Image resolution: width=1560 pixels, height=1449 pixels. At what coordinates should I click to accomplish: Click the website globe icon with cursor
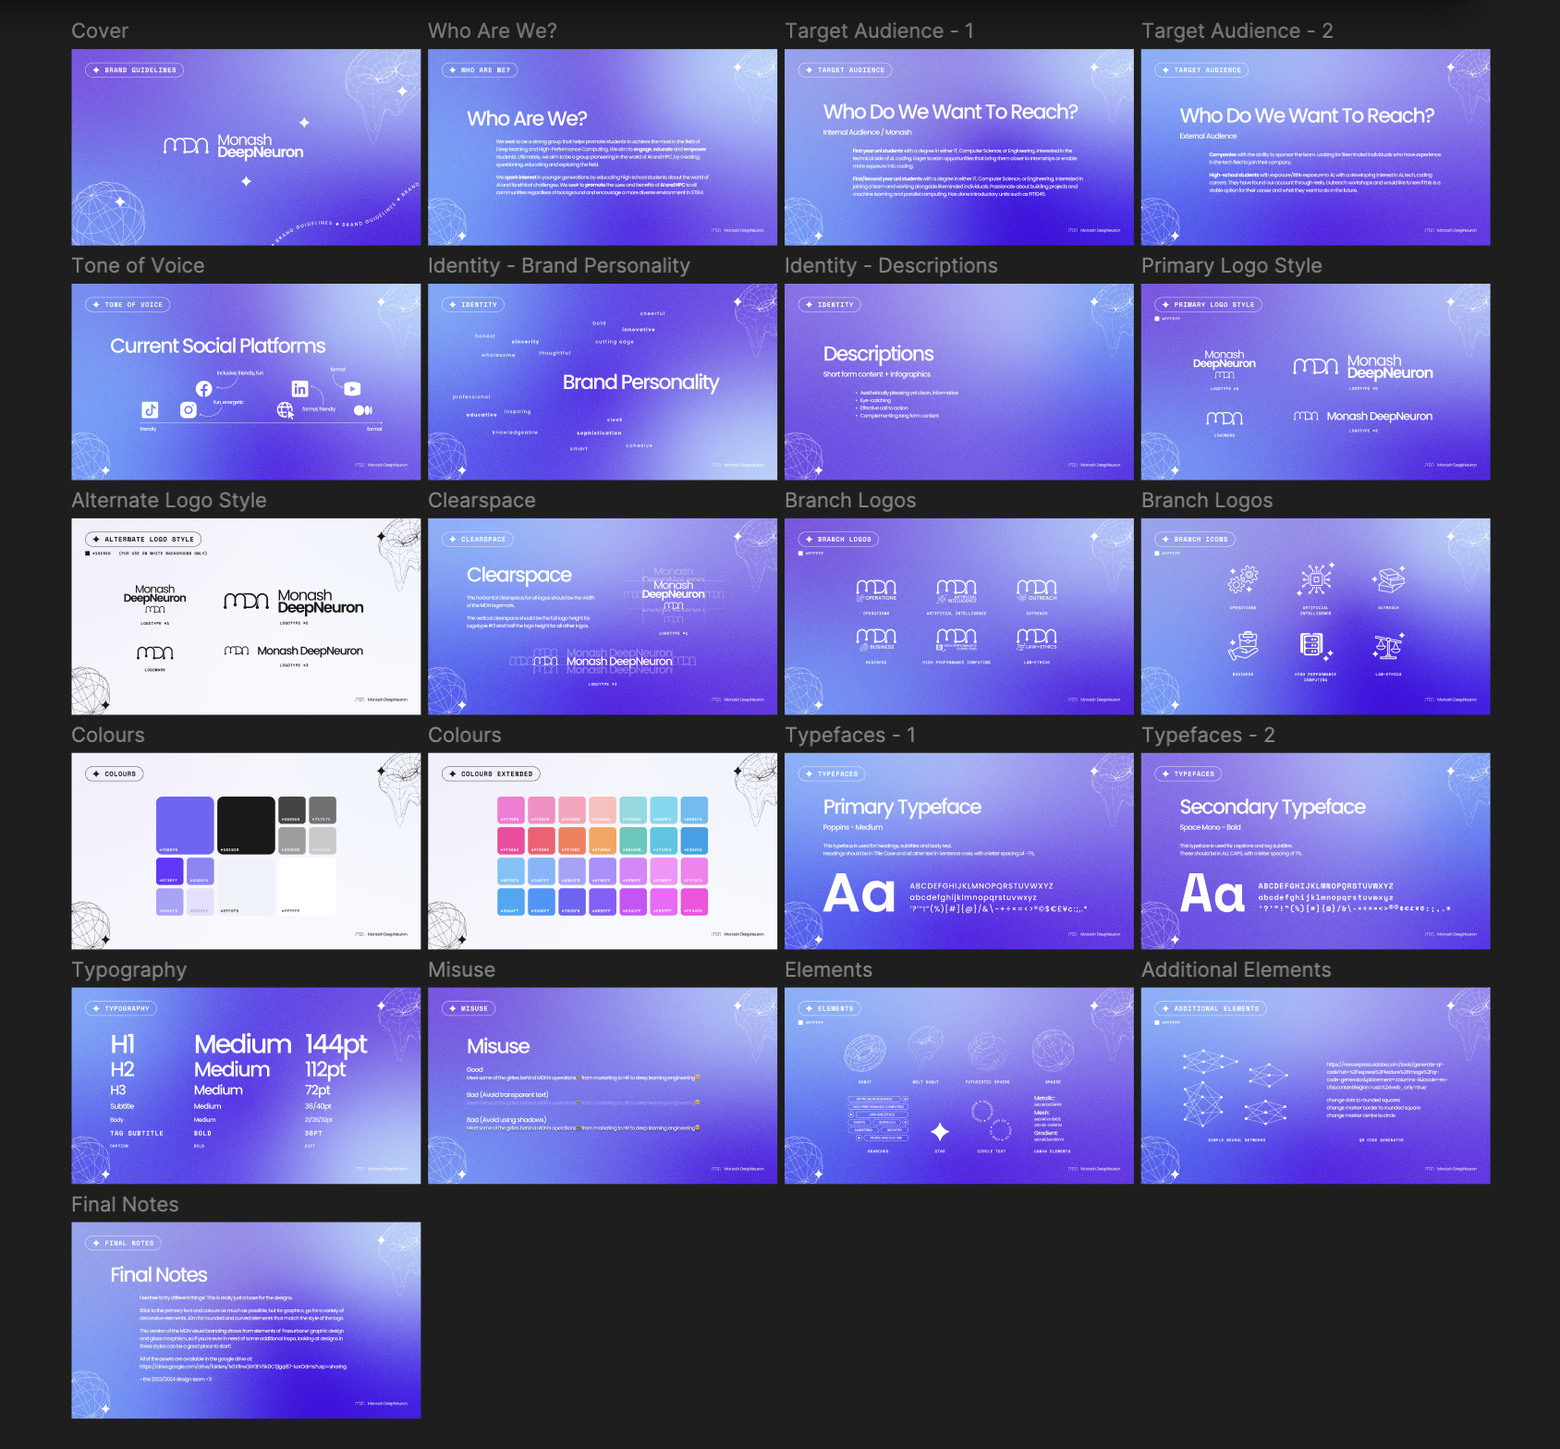click(286, 410)
